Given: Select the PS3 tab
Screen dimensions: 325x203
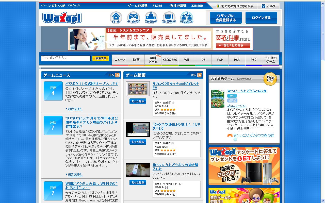Looking at the screenshot, I should tap(237, 60).
